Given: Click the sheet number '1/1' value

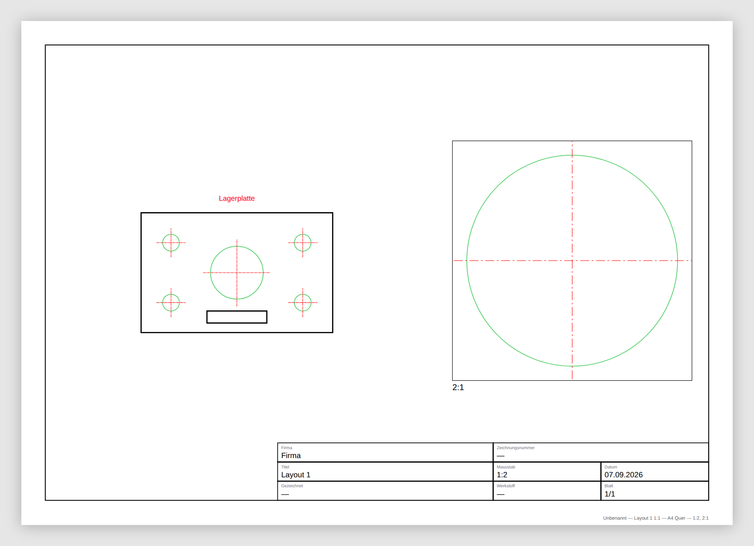Looking at the screenshot, I should [x=610, y=494].
